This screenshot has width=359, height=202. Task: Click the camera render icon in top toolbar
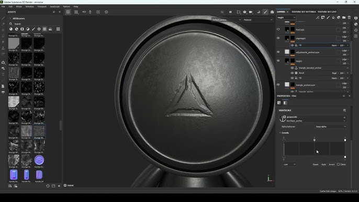[272, 12]
